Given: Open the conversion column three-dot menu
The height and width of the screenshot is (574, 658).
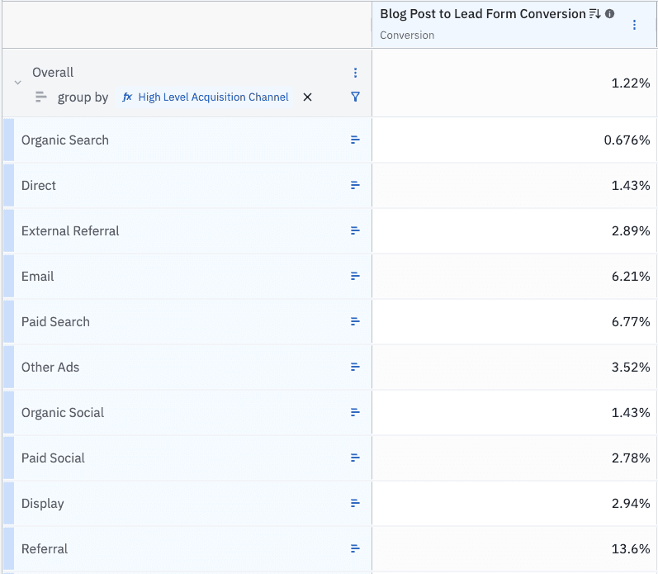Looking at the screenshot, I should 634,25.
